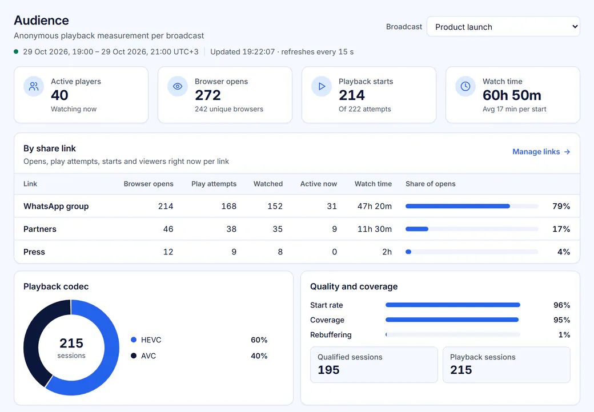Click the 31 active now value
Image resolution: width=594 pixels, height=412 pixels.
coord(332,206)
